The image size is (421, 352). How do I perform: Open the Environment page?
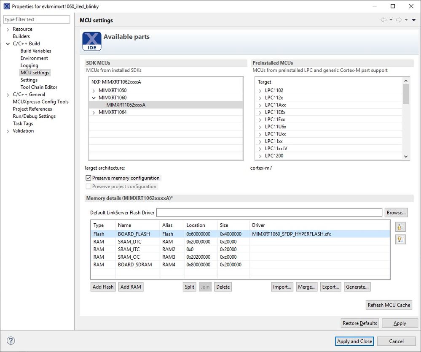(34, 58)
